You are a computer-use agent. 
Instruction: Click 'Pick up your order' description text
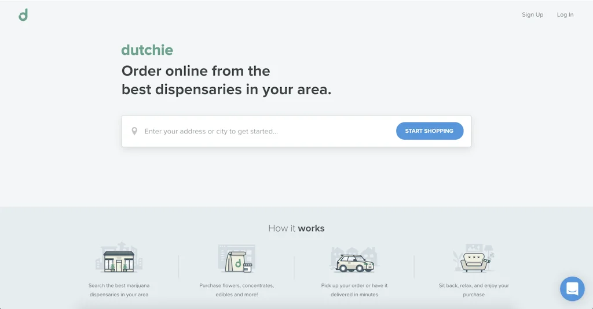click(x=354, y=290)
